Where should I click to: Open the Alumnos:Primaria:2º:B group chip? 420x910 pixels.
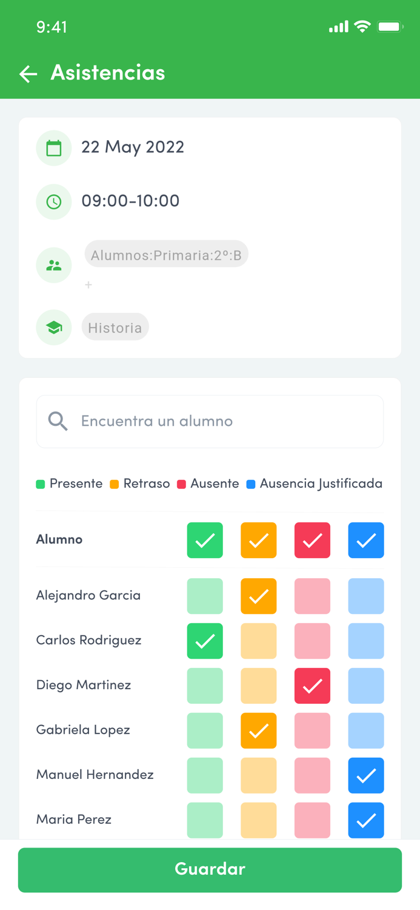point(166,254)
